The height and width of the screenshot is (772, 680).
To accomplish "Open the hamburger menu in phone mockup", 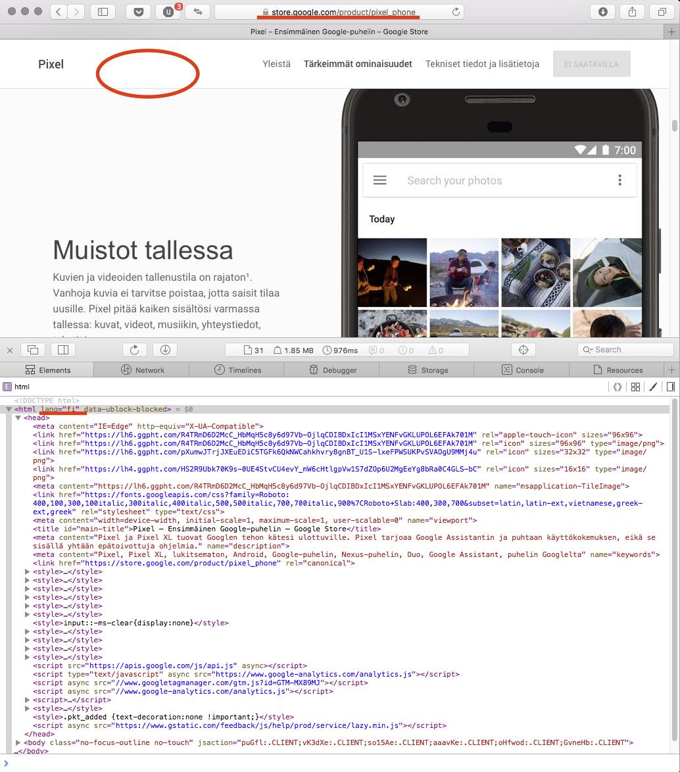I will click(379, 180).
